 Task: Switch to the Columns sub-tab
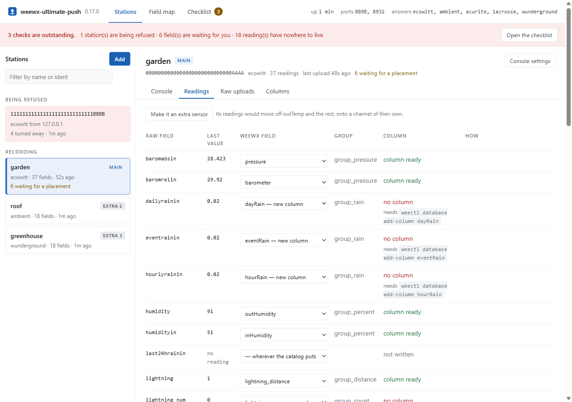[278, 92]
